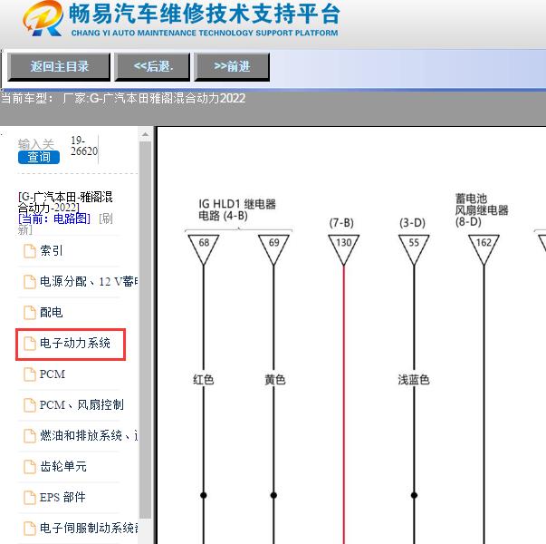Click the (7-B) reference label

pos(341,223)
